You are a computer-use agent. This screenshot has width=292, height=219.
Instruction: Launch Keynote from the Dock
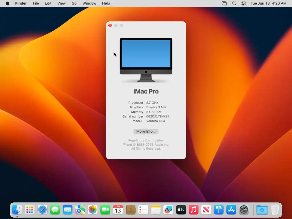(219, 210)
